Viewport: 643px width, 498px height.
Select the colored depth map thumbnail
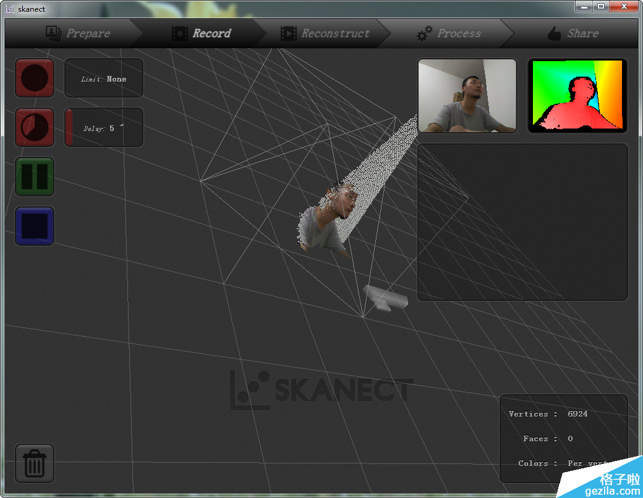click(577, 96)
